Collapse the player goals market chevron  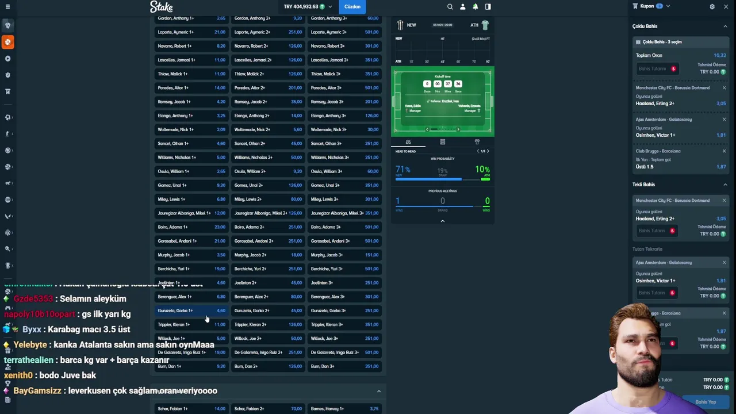pos(378,391)
